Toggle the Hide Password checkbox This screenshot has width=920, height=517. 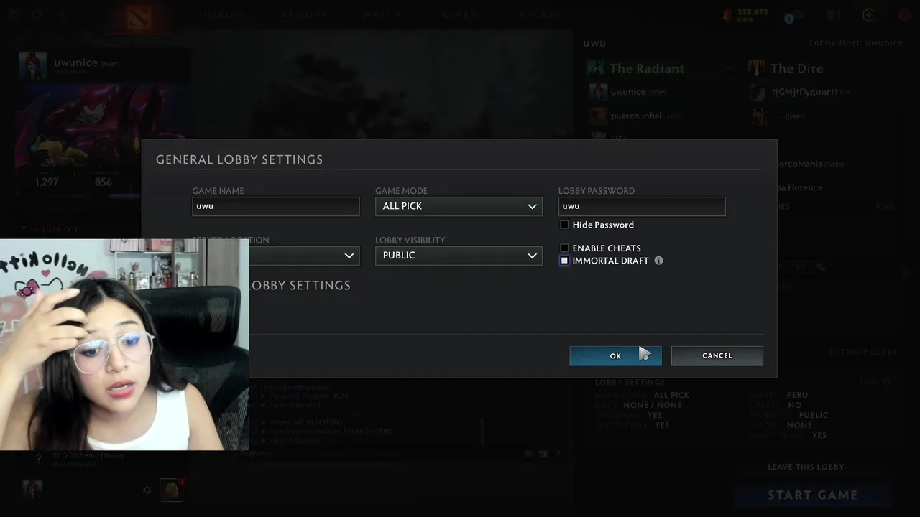[564, 225]
